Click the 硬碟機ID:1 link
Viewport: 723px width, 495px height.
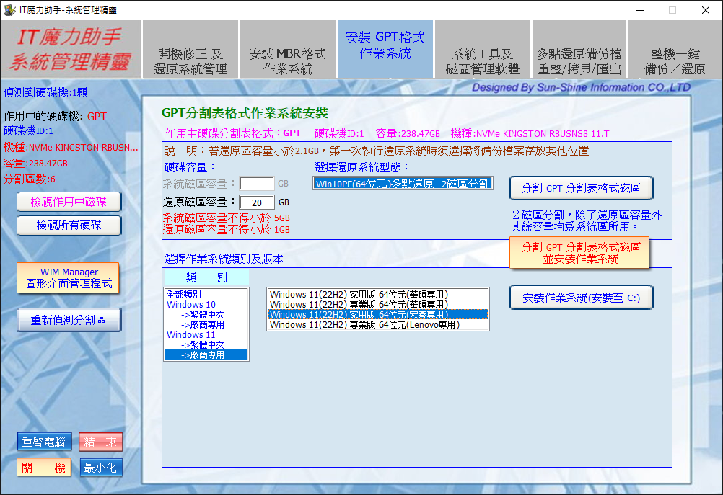[28, 130]
